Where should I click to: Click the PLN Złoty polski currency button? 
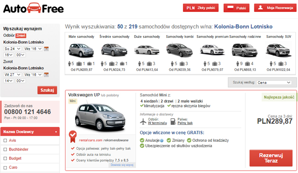(201, 8)
